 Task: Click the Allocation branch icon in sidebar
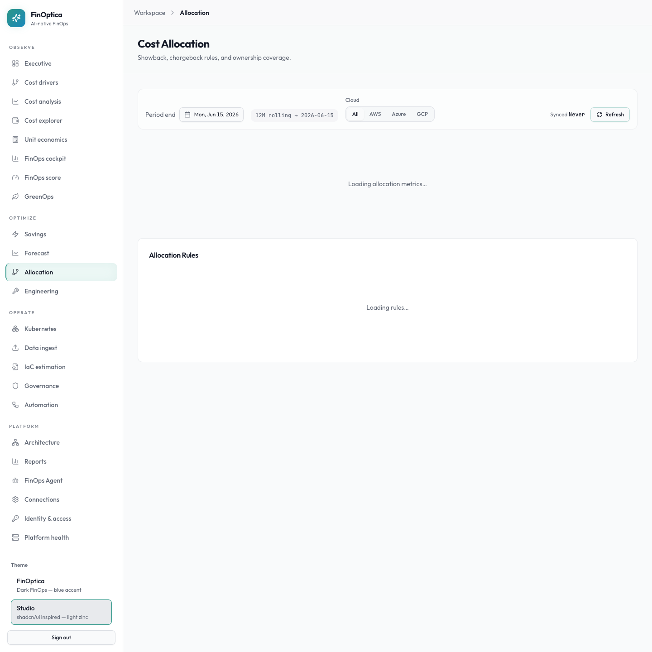15,272
